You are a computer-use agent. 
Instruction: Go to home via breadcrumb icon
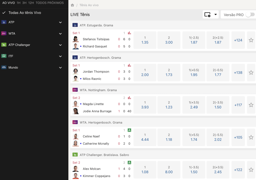click(72, 5)
